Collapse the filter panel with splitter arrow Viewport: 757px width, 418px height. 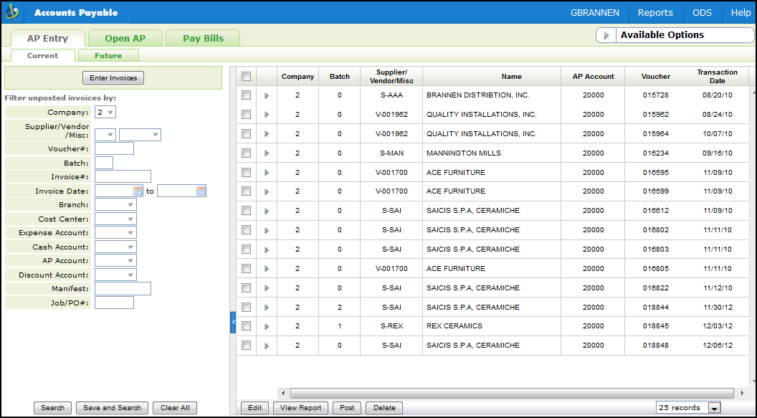coord(233,323)
